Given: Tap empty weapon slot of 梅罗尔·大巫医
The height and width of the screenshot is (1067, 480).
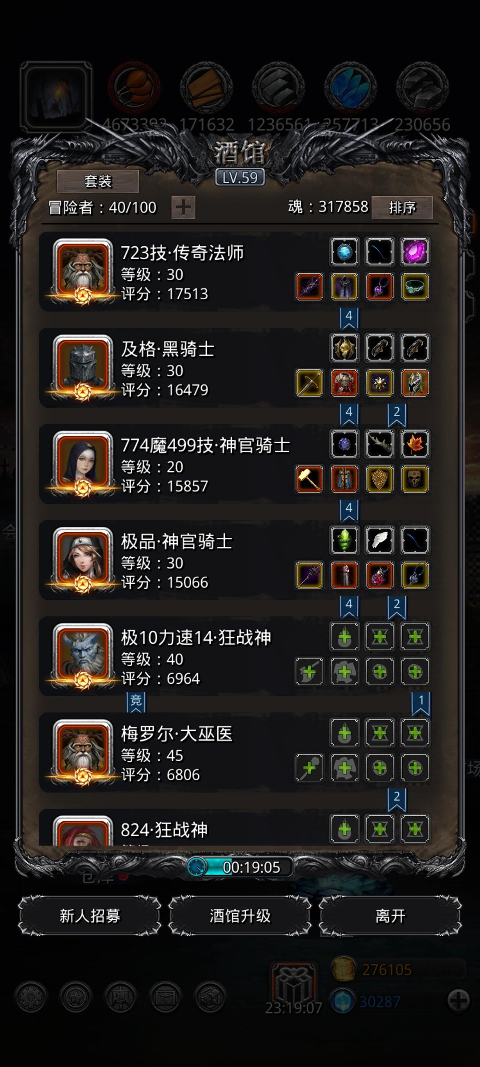Looking at the screenshot, I should pos(309,767).
